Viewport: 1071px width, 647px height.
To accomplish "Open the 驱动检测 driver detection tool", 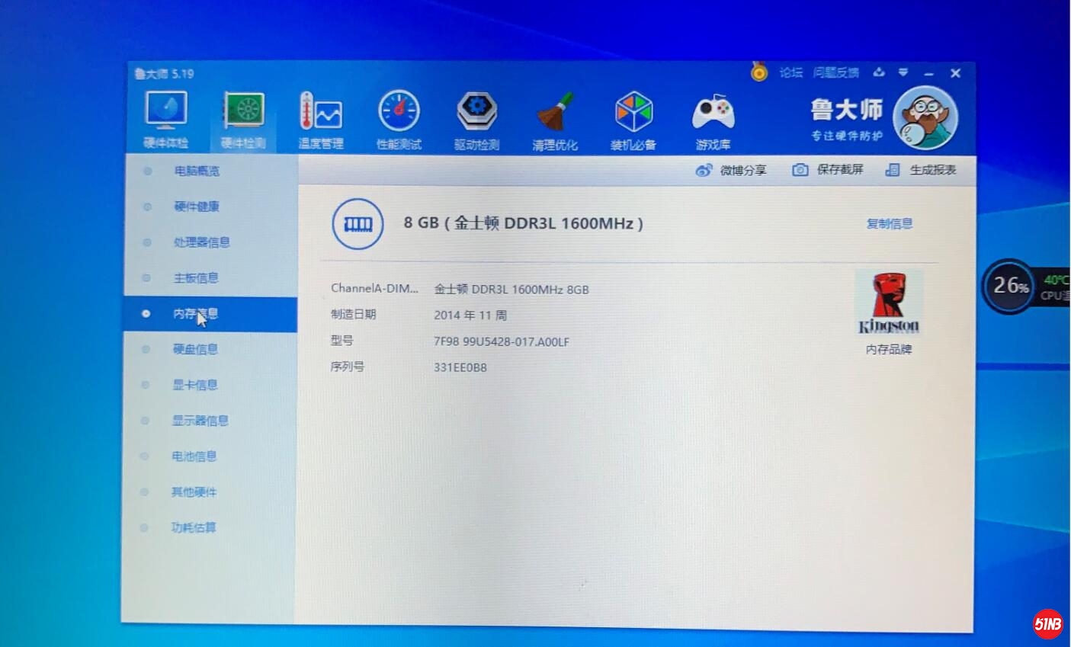I will point(477,120).
